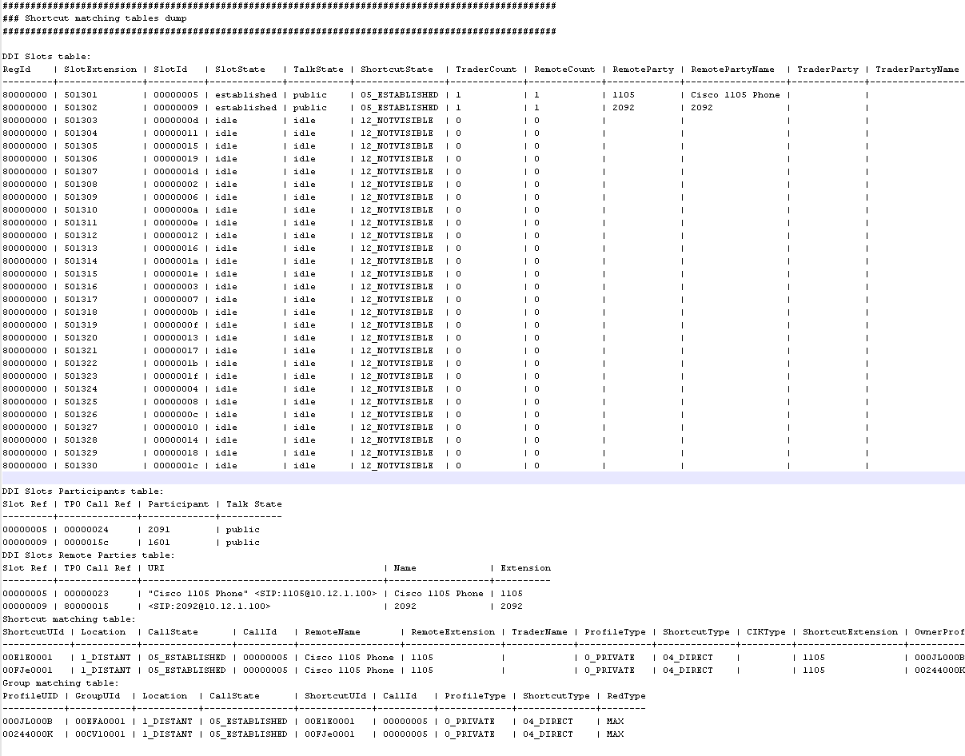Image resolution: width=965 pixels, height=756 pixels.
Task: Select the 'DDI Slots Remote Parties table:' heading
Action: [x=89, y=555]
